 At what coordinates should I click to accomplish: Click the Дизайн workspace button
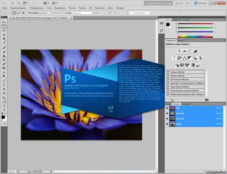tap(179, 3)
